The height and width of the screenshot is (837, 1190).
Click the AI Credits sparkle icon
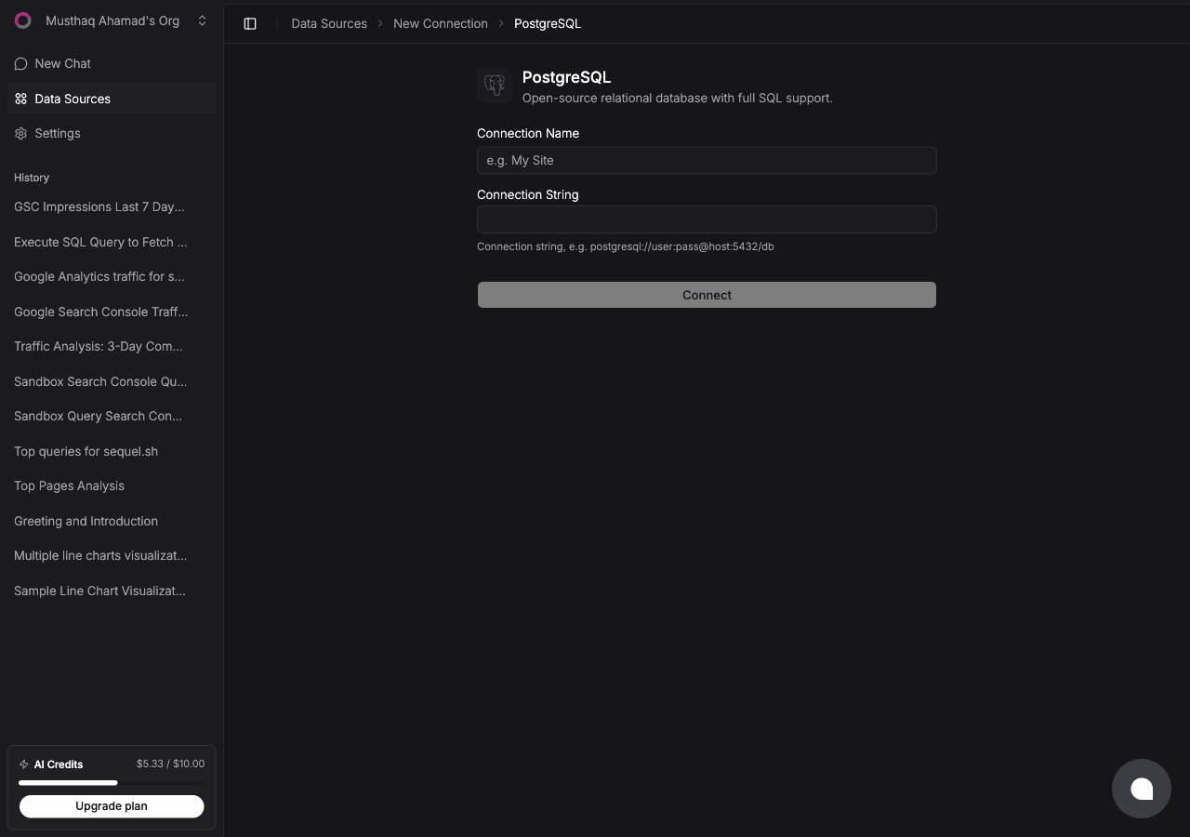pyautogui.click(x=24, y=764)
